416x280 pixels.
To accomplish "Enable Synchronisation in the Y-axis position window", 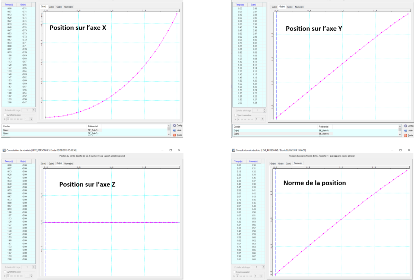I will (235, 115).
